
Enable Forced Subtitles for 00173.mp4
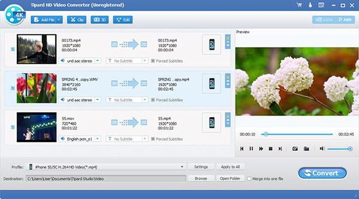153,61
